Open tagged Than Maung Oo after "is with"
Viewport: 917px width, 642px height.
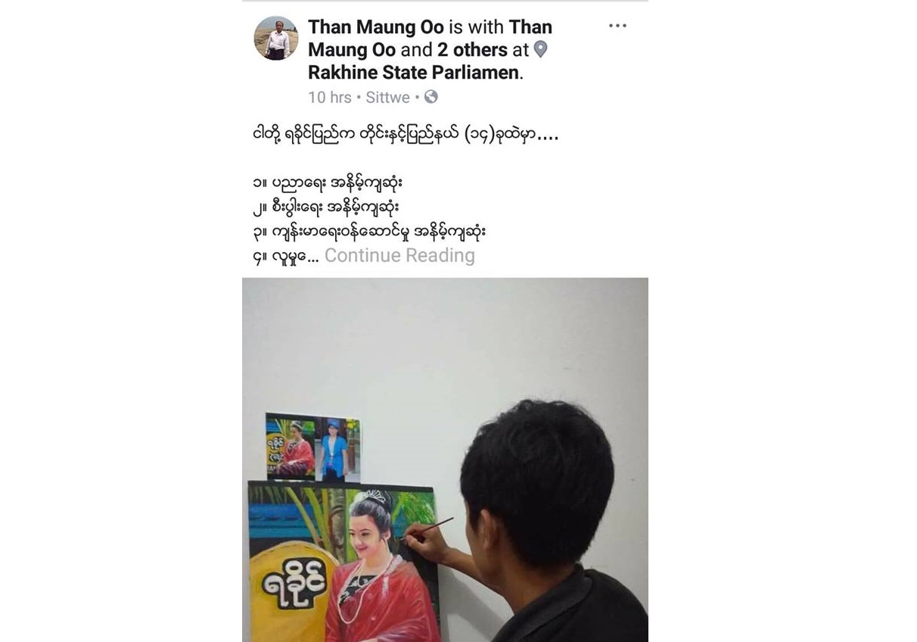tap(430, 39)
